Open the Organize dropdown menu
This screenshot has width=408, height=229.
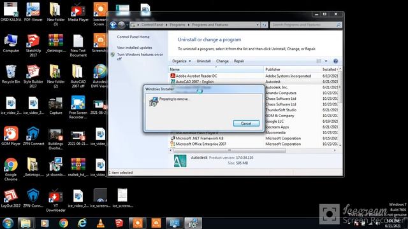[181, 61]
